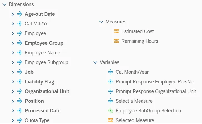The width and height of the screenshot is (202, 124).
Task: Click the green icon beside Employee SubGroup Selection
Action: [111, 111]
